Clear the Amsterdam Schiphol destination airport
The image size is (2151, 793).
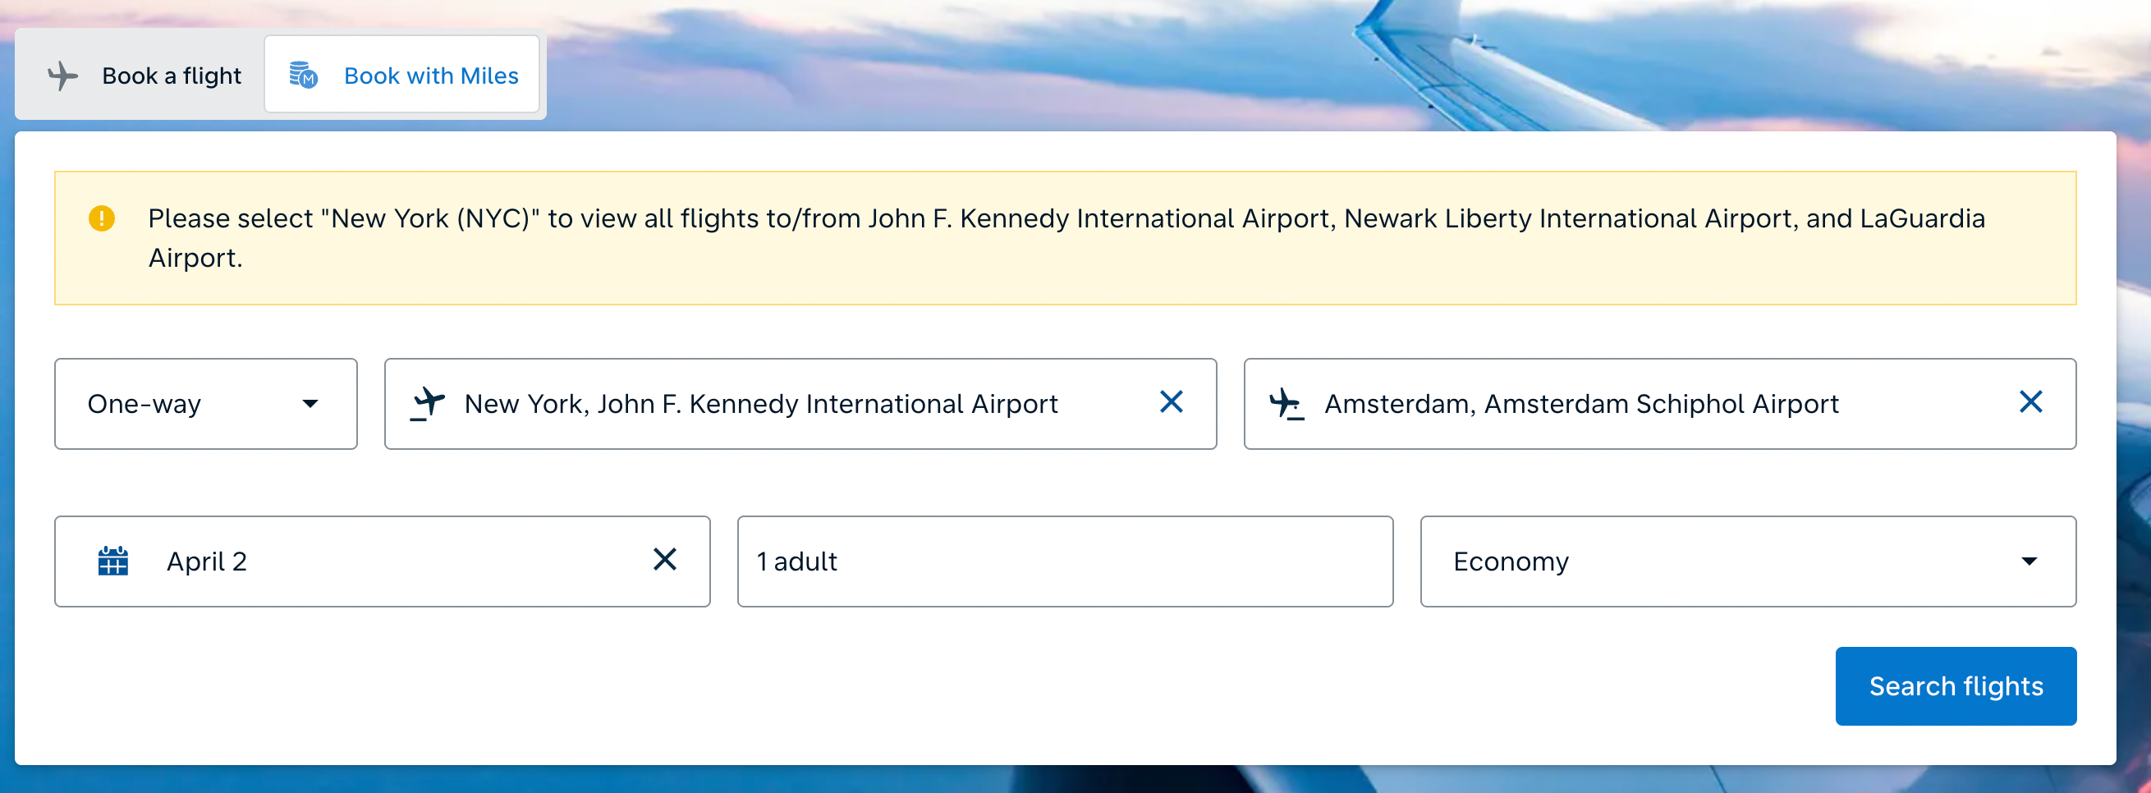(x=2031, y=402)
